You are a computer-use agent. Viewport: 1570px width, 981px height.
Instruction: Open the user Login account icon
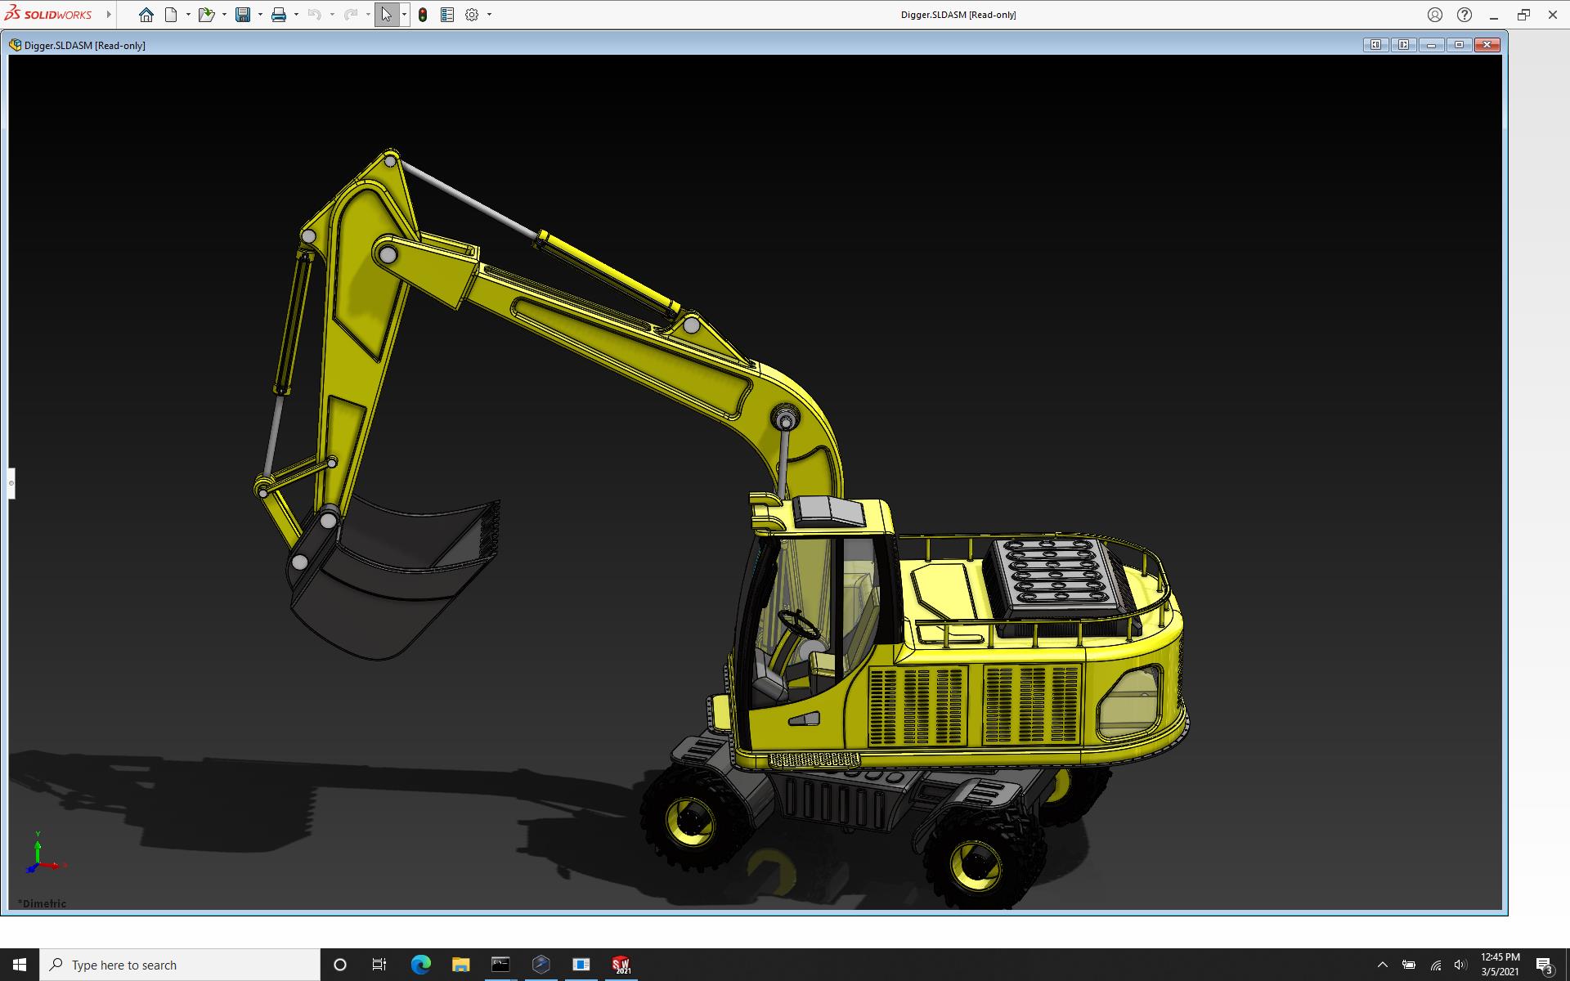tap(1435, 15)
